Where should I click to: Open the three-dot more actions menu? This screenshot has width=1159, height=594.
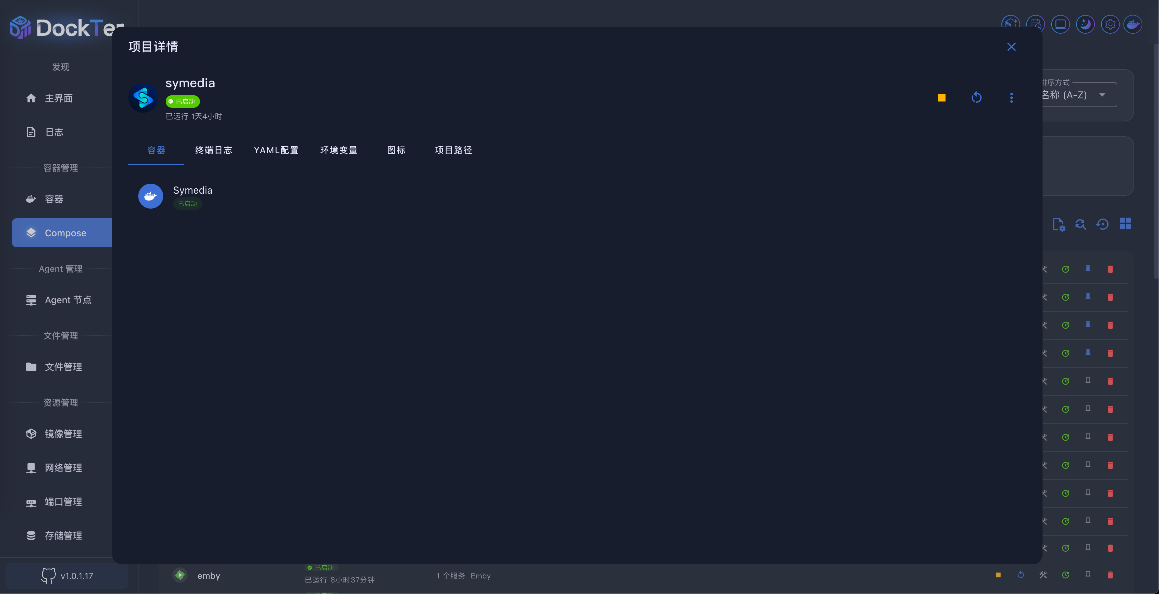pyautogui.click(x=1011, y=97)
